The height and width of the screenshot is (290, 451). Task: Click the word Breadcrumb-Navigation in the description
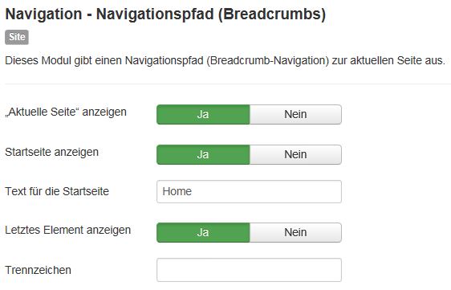click(267, 61)
